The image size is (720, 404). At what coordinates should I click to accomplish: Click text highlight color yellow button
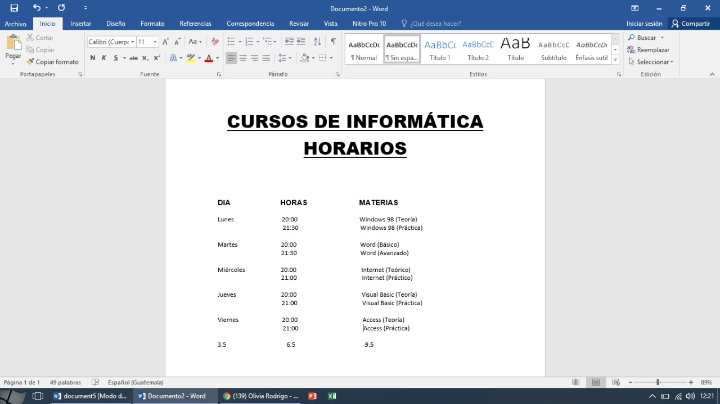[191, 58]
